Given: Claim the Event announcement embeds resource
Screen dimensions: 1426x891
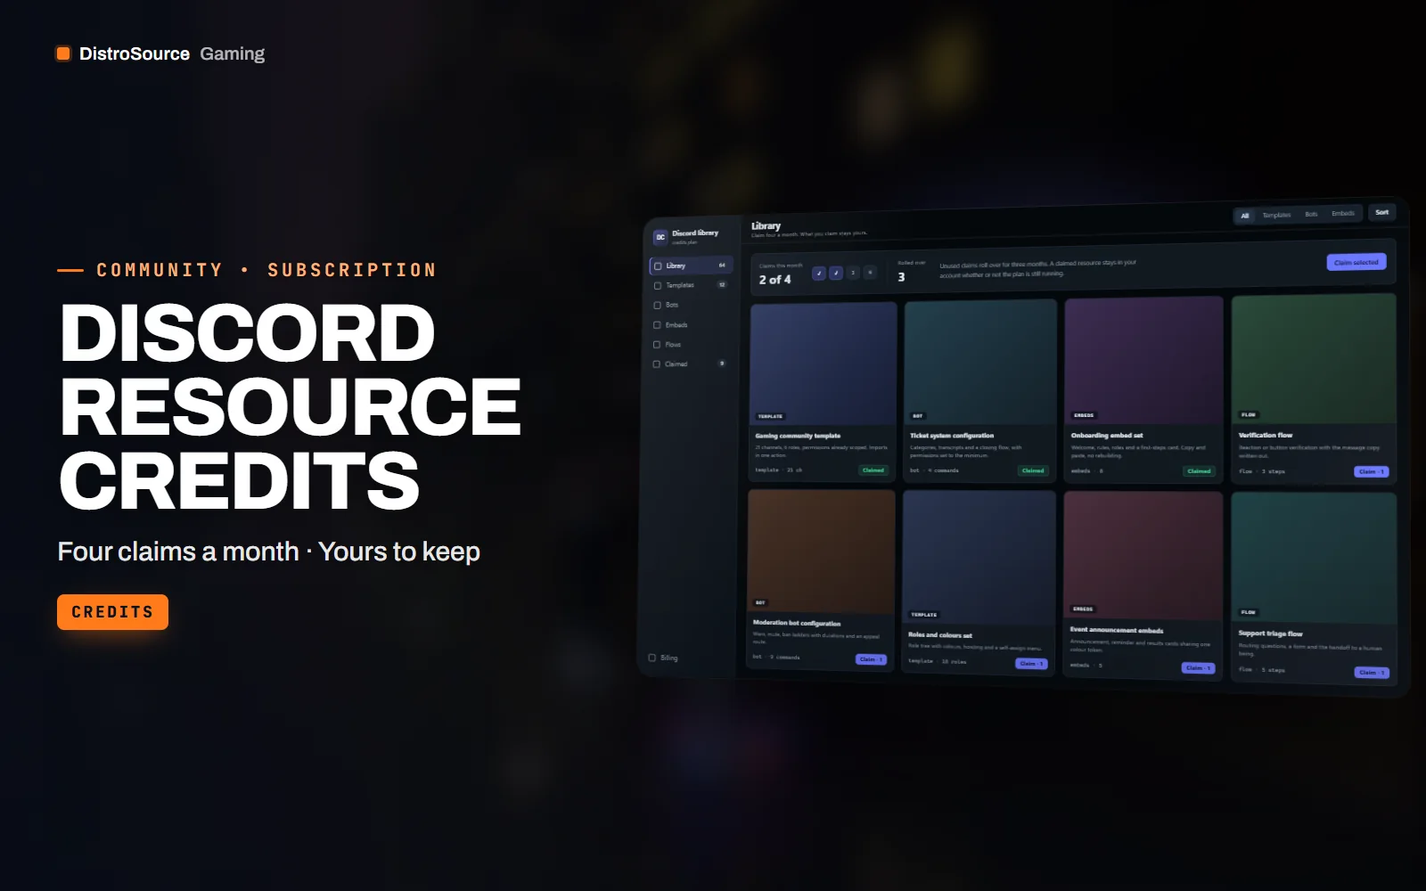Looking at the screenshot, I should (x=1198, y=668).
